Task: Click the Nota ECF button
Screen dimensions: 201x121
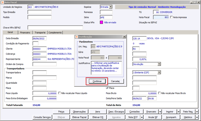Action: pyautogui.click(x=133, y=117)
